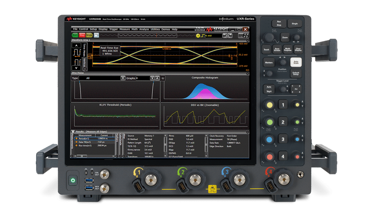Open the Trigger menu

113,29
